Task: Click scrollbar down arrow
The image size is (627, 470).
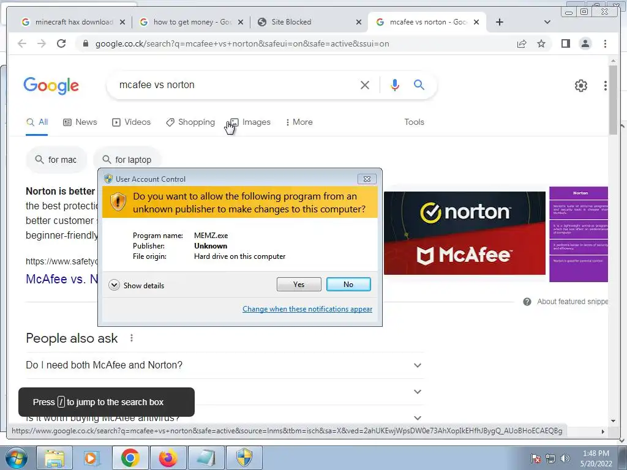Action: [613, 421]
